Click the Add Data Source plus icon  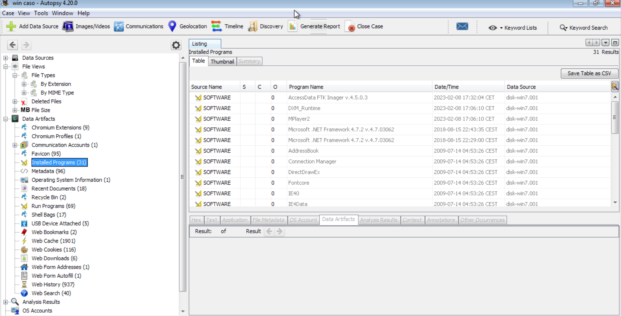coord(11,26)
